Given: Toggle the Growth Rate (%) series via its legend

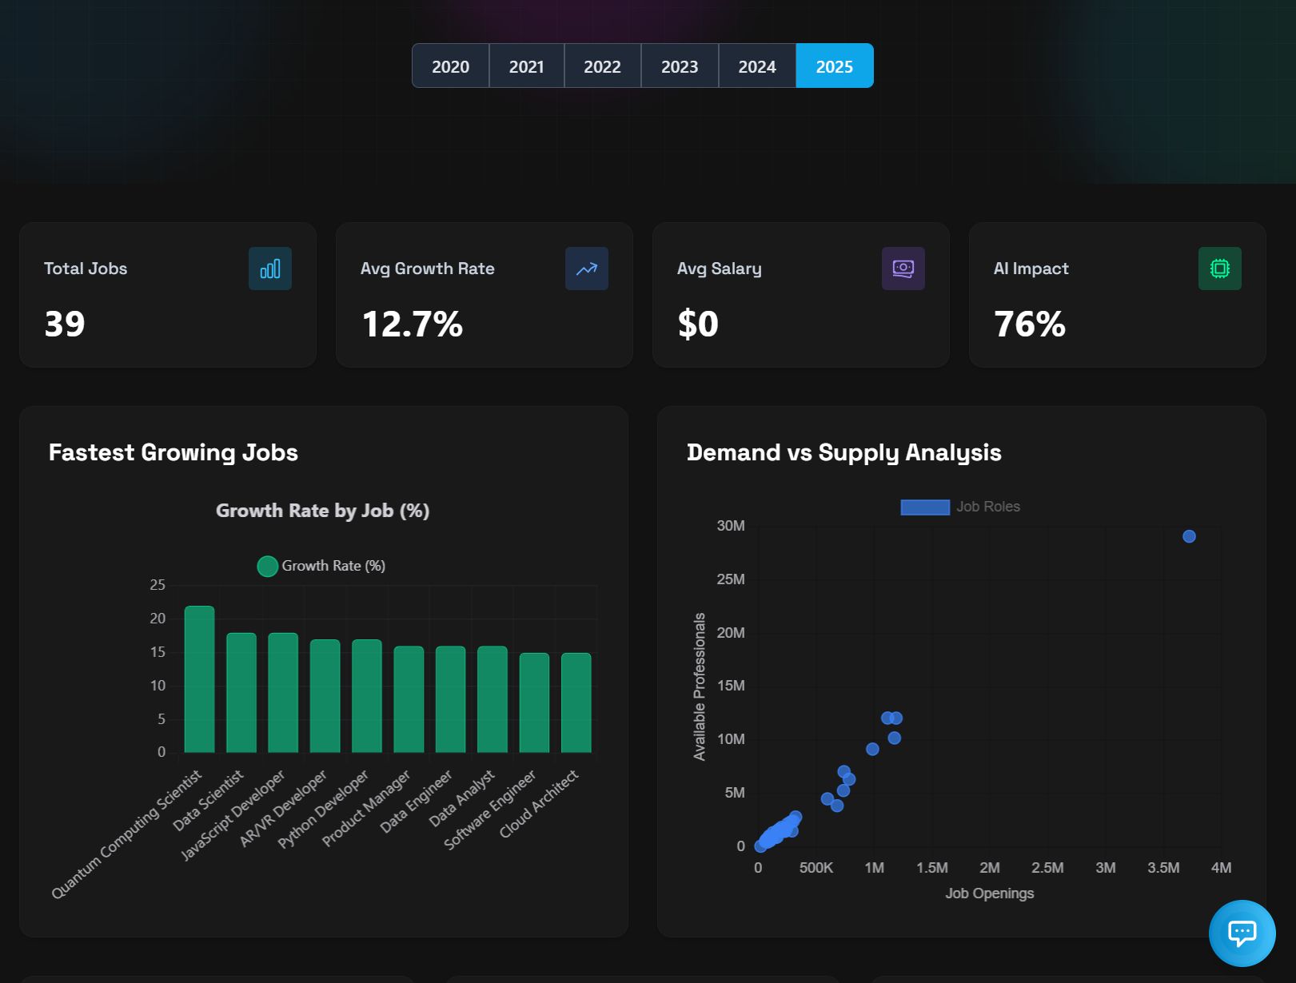Looking at the screenshot, I should (x=334, y=566).
